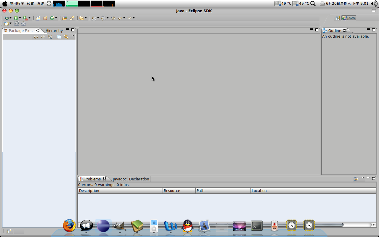Toggle Link with Editor in Package Explorer
Viewport: 379px width, 237px height.
click(x=66, y=37)
